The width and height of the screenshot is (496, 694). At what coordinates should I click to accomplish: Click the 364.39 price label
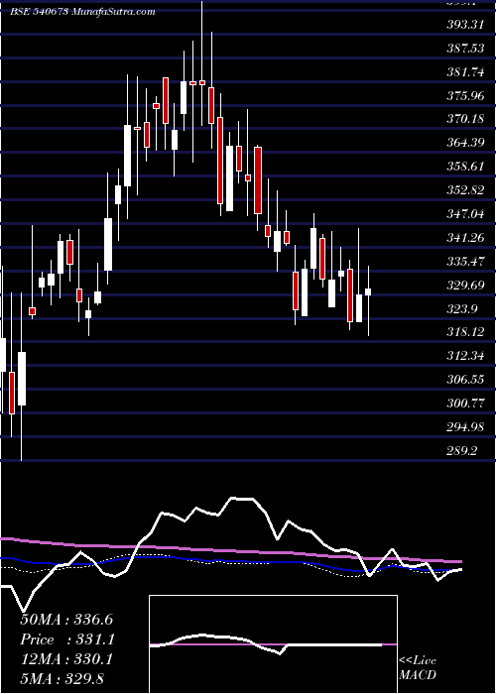click(465, 143)
